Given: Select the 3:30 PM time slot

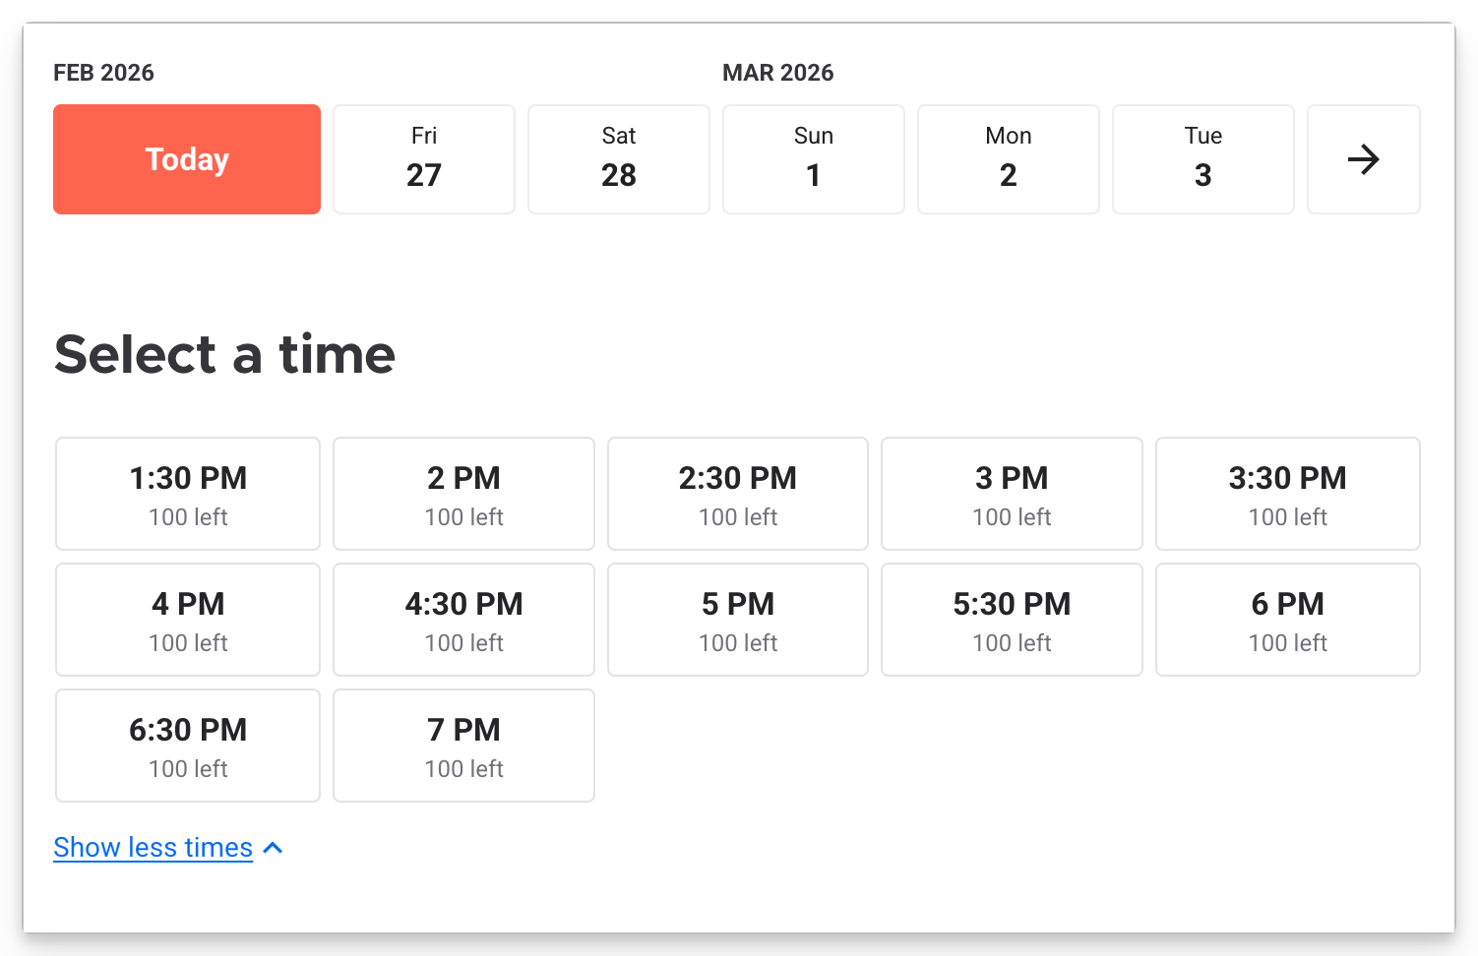Looking at the screenshot, I should pos(1287,494).
